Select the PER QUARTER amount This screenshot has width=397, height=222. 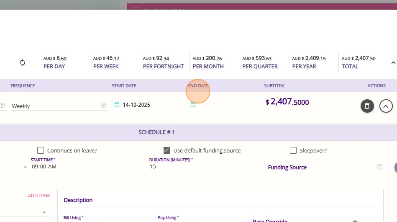coord(257,58)
